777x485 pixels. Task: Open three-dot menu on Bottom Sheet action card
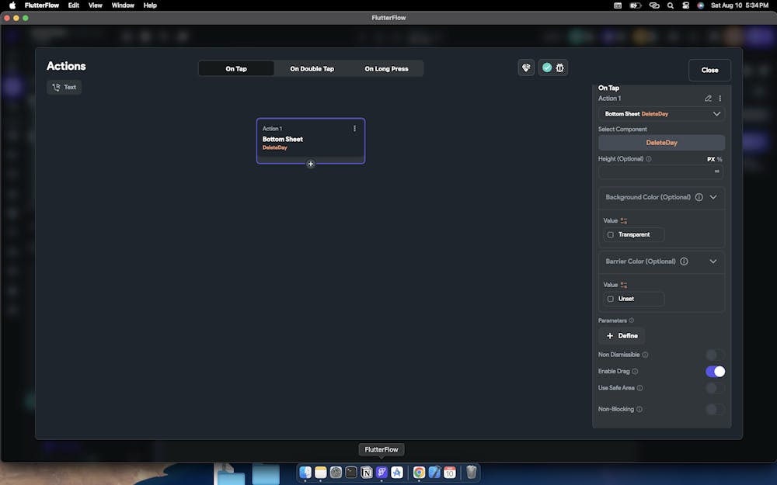(354, 129)
